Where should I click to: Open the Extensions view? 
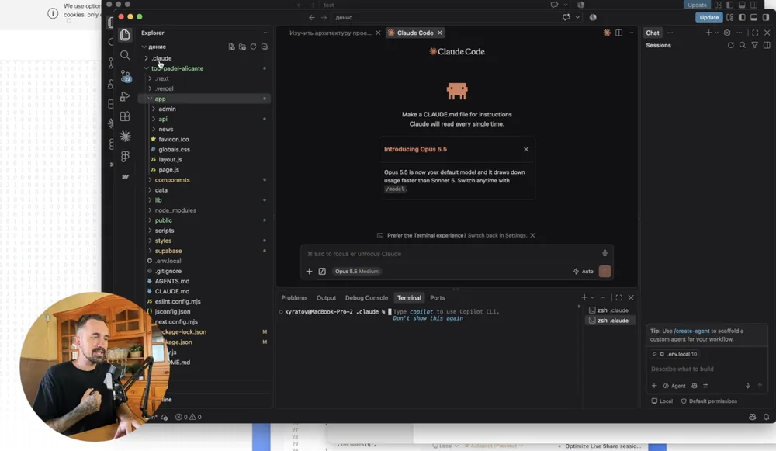pos(125,116)
